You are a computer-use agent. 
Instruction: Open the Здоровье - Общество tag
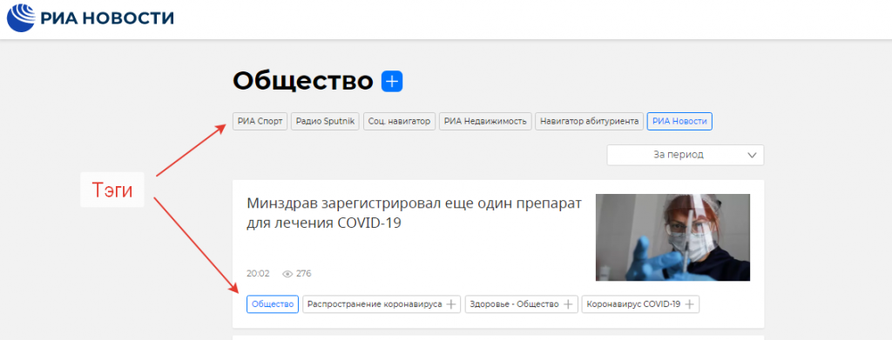(x=514, y=304)
